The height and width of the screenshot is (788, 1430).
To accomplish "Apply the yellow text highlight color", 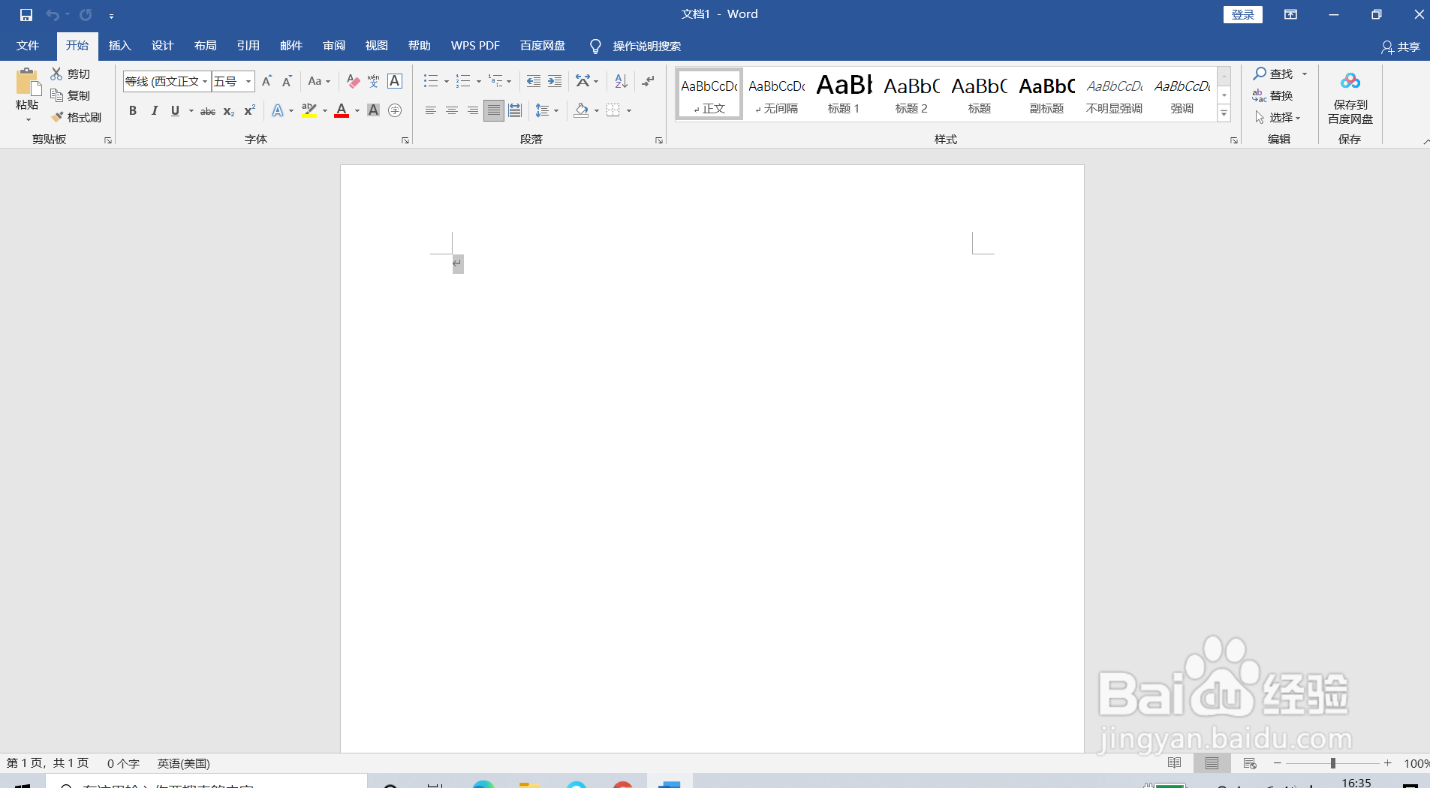I will tap(309, 110).
